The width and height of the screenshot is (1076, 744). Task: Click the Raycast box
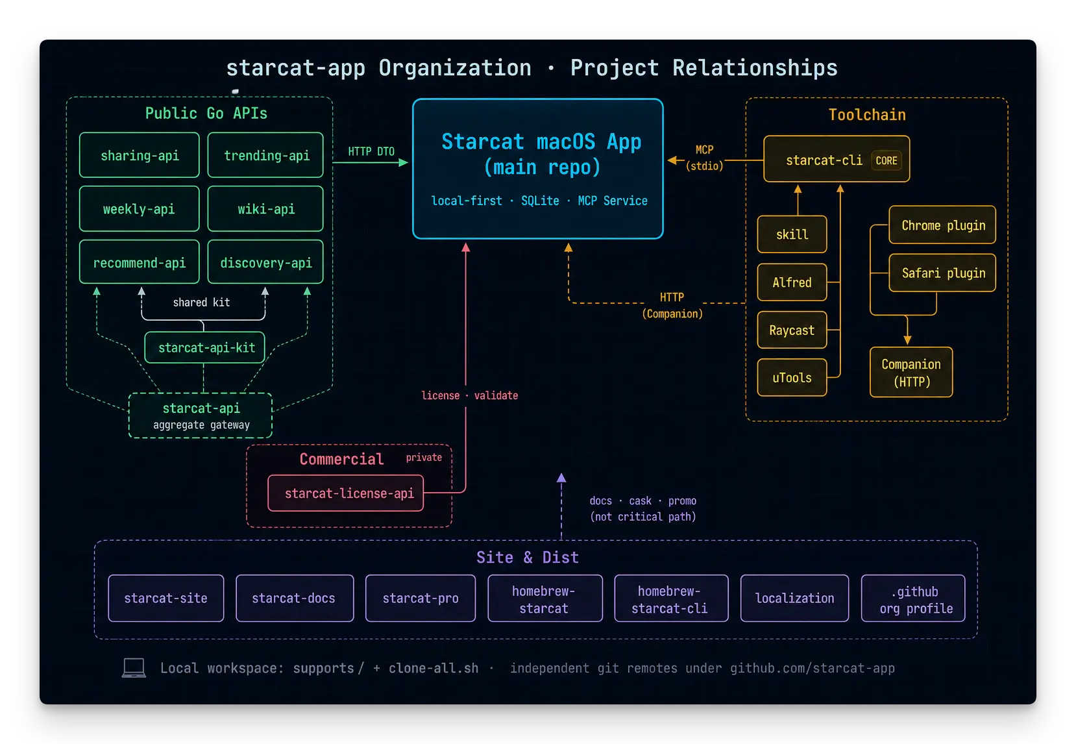[x=792, y=330]
